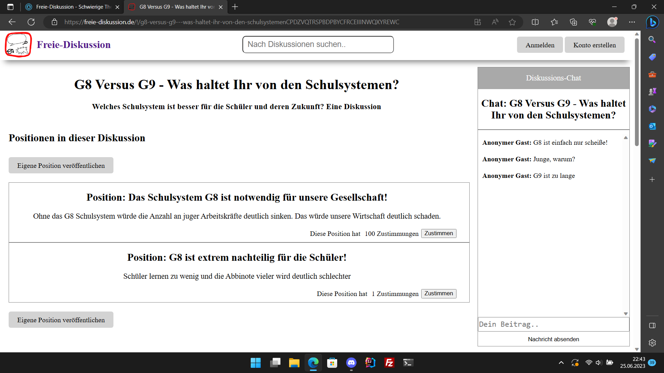Click the browser refresh icon
Image resolution: width=664 pixels, height=373 pixels.
(31, 22)
